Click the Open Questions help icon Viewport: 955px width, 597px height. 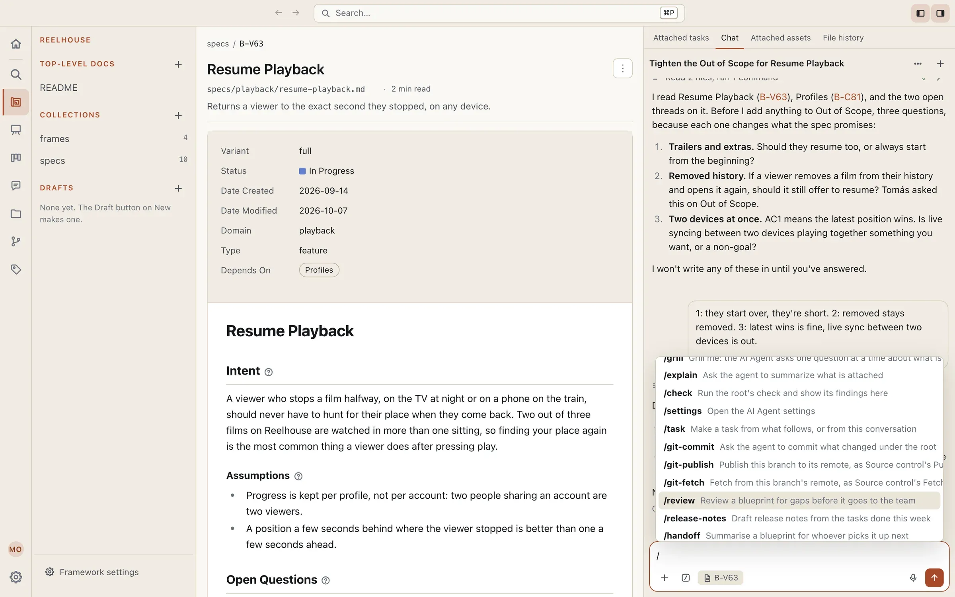pyautogui.click(x=325, y=580)
